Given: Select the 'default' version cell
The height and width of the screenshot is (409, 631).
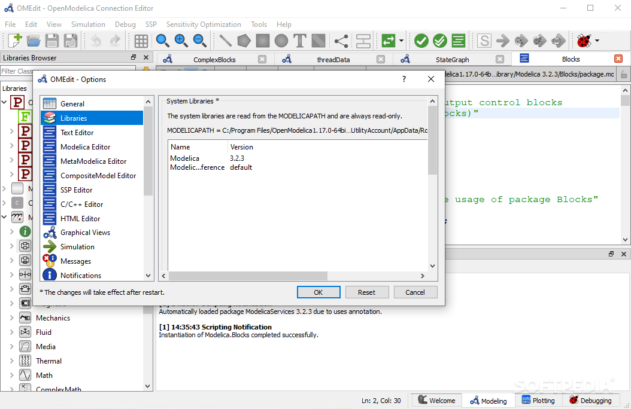Looking at the screenshot, I should 241,167.
